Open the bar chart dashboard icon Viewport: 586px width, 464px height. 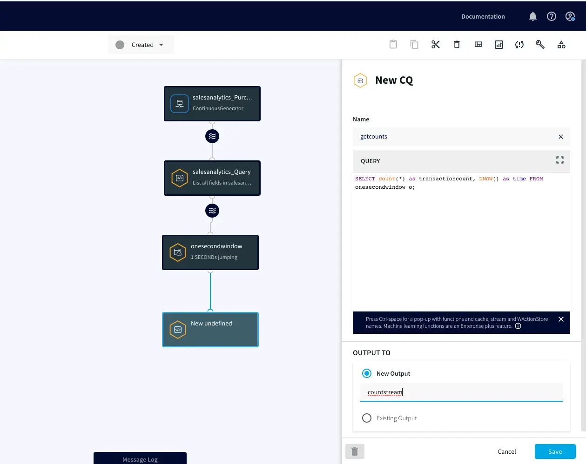coord(499,45)
